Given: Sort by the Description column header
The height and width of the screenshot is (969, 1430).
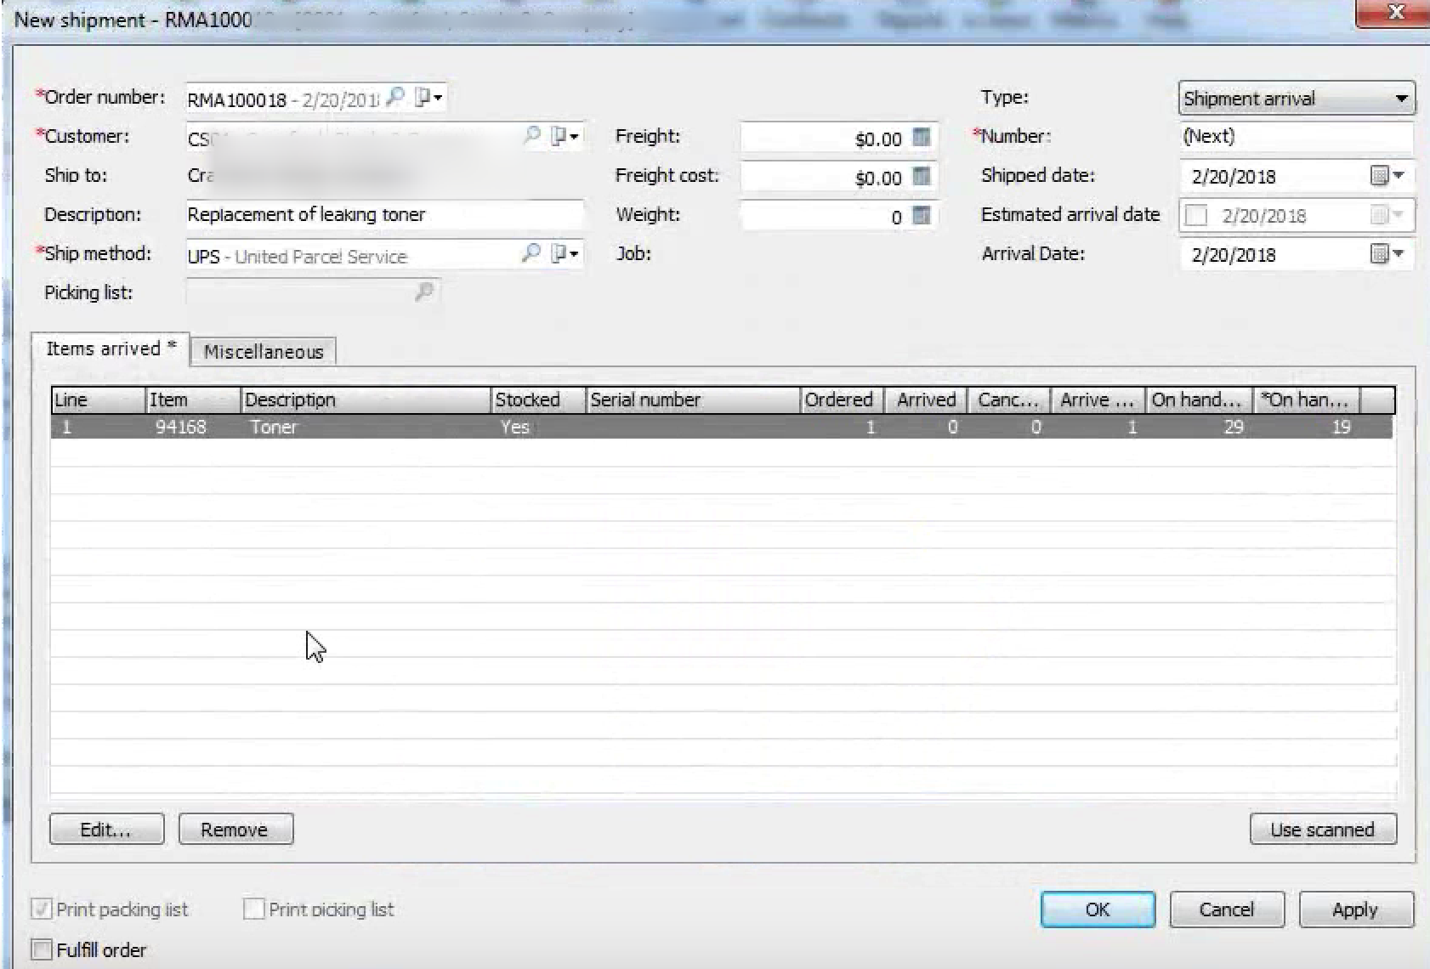Looking at the screenshot, I should [x=366, y=400].
